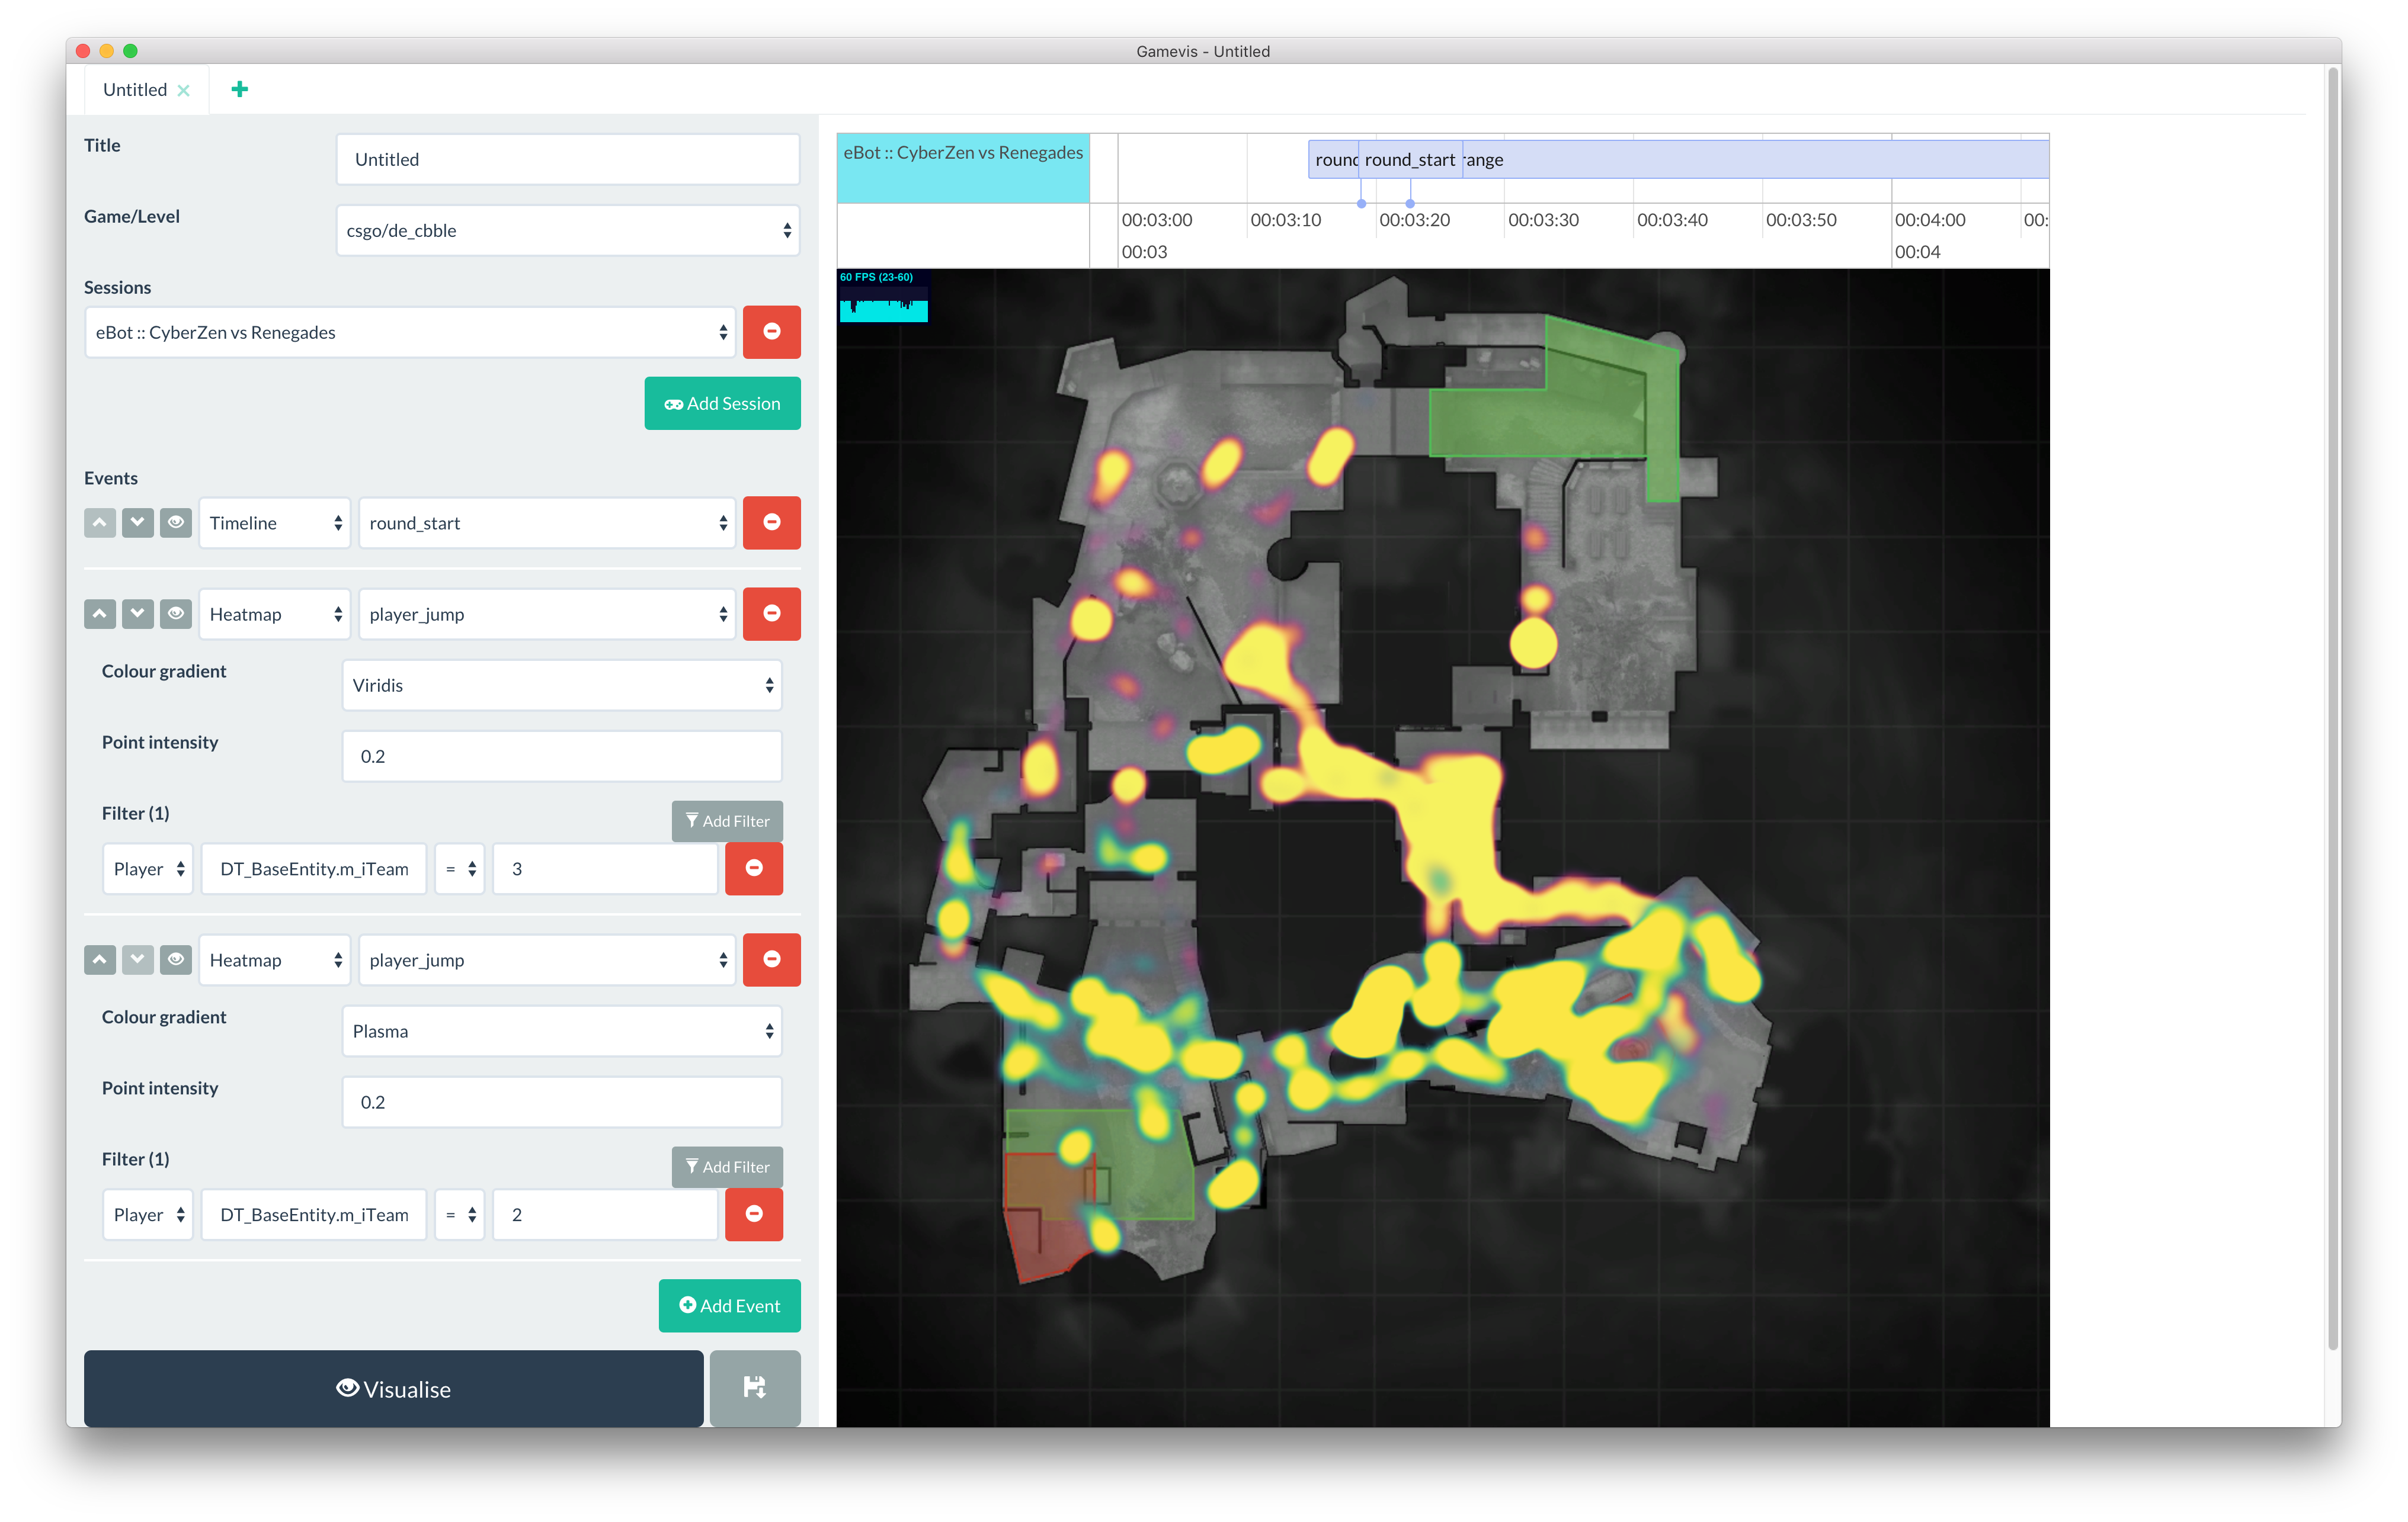The height and width of the screenshot is (1522, 2408).
Task: Add a new tab with plus icon
Action: pyautogui.click(x=239, y=90)
